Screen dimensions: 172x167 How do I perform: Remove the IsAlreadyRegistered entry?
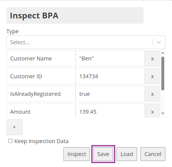[152, 94]
